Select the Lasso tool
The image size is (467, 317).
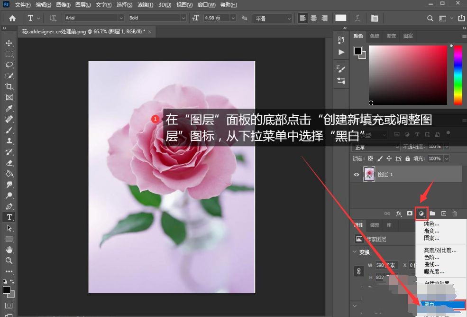(9, 65)
